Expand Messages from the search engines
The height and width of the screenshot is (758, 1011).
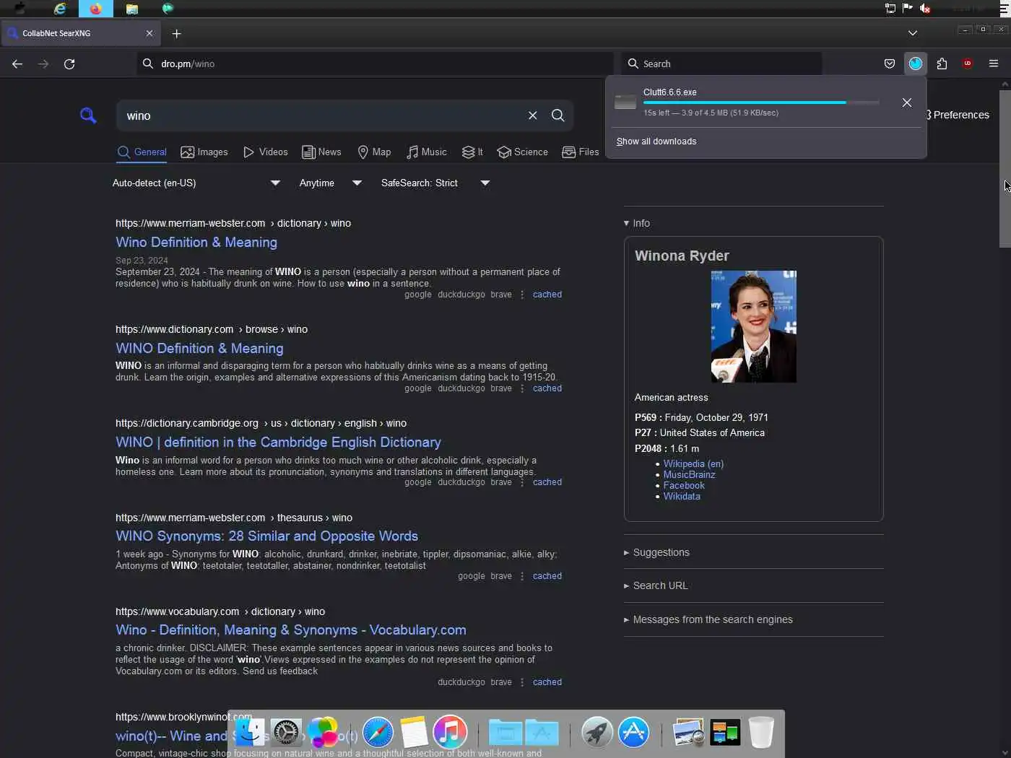708,620
